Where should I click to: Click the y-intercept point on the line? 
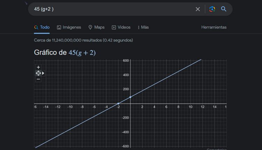tap(130, 97)
